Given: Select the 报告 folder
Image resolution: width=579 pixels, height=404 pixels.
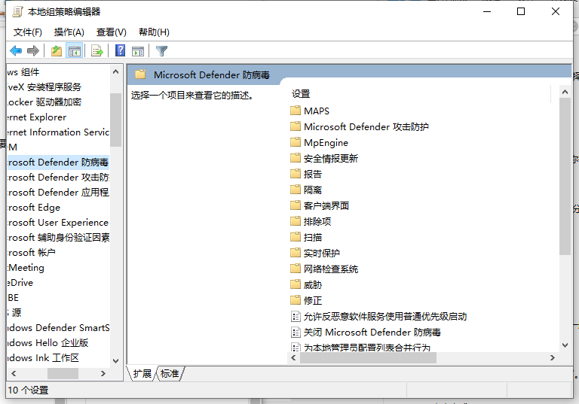Looking at the screenshot, I should [x=306, y=174].
